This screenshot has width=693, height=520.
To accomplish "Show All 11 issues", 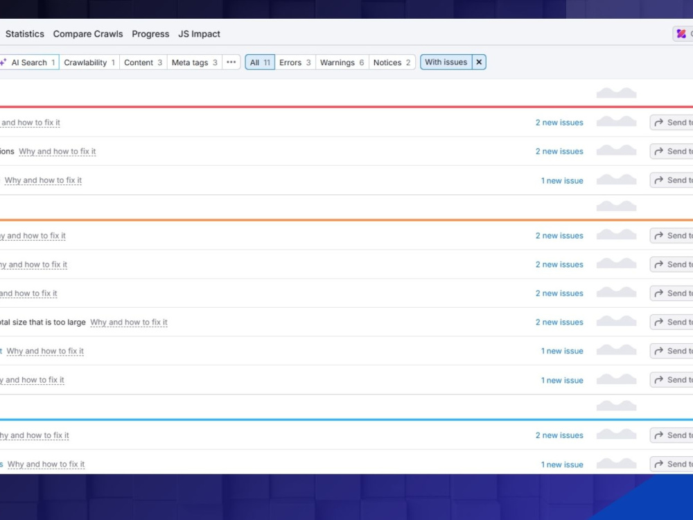I will click(x=260, y=62).
